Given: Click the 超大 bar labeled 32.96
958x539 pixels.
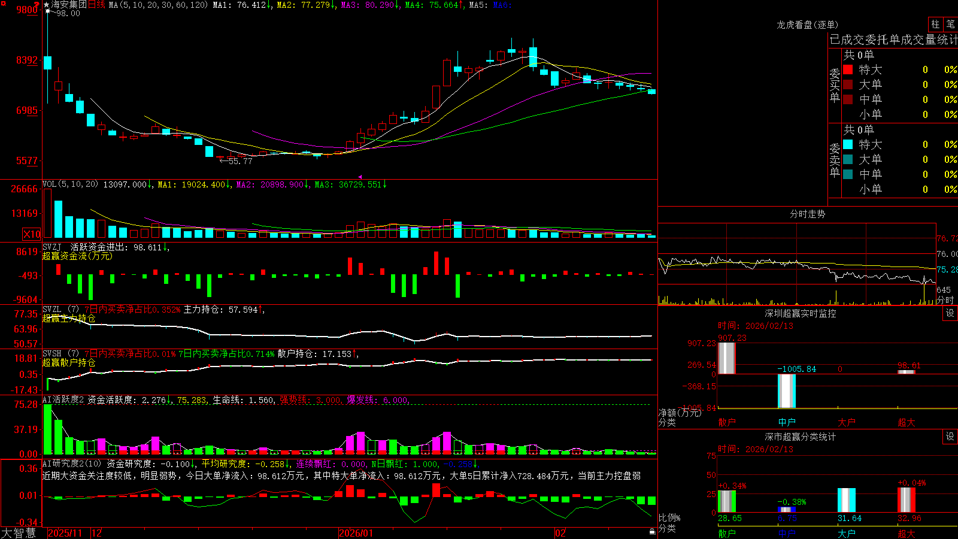Looking at the screenshot, I should [x=907, y=499].
